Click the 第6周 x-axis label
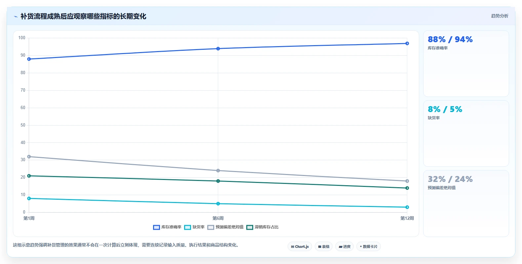Viewport: 522px width, 264px height. 218,218
